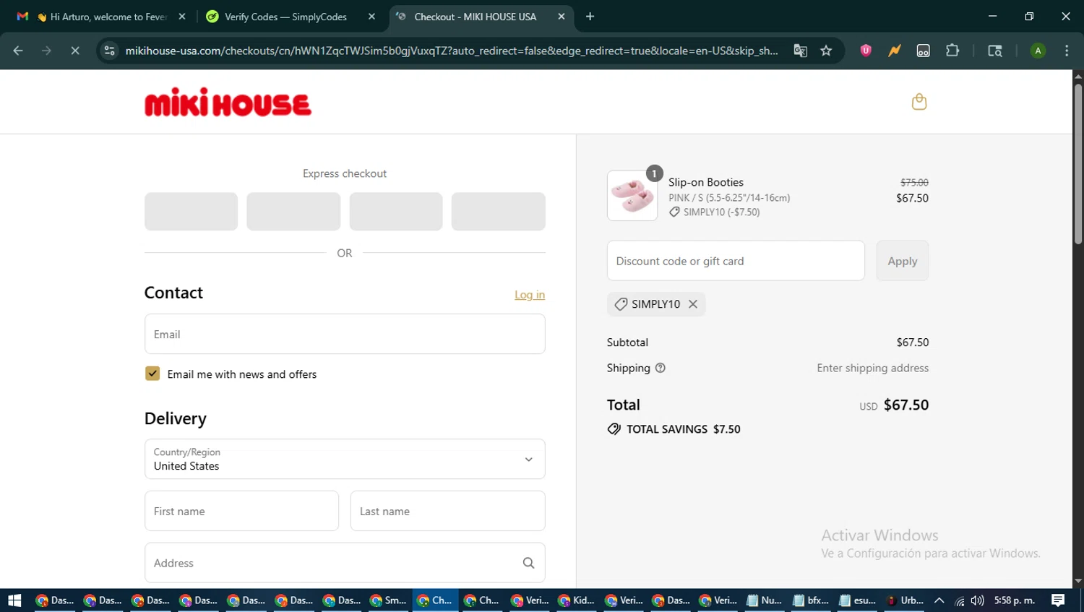This screenshot has height=612, width=1084.
Task: Open the 'Urb...' taskbar application
Action: (x=905, y=600)
